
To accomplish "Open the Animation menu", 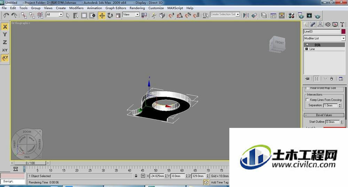I will (94, 8).
